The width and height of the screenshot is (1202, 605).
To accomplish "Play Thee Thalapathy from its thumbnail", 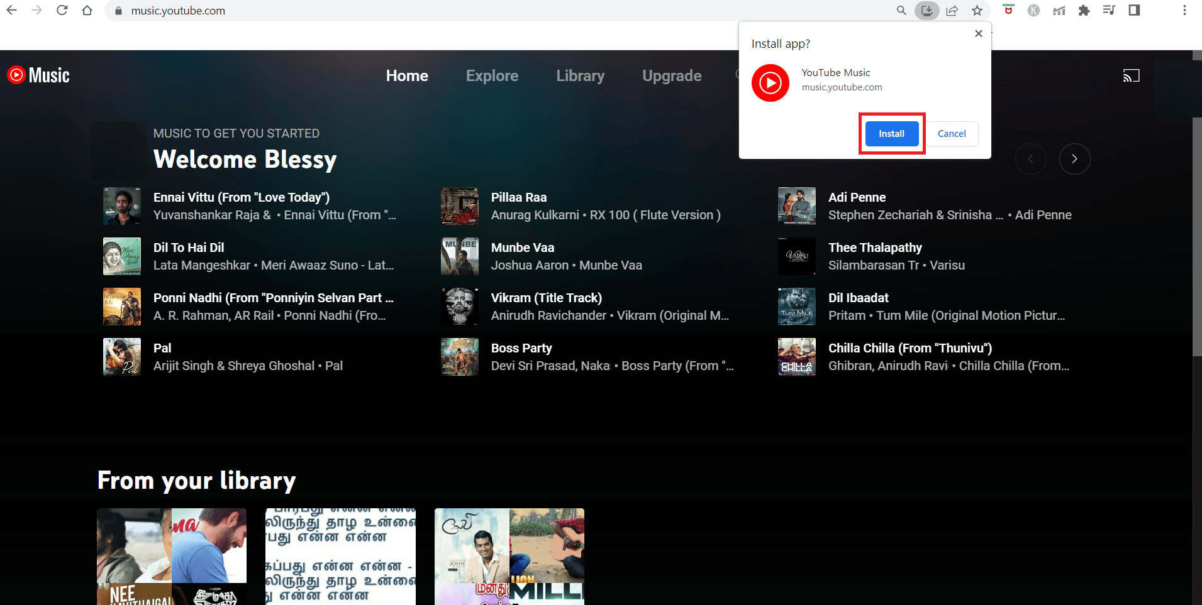I will 797,256.
